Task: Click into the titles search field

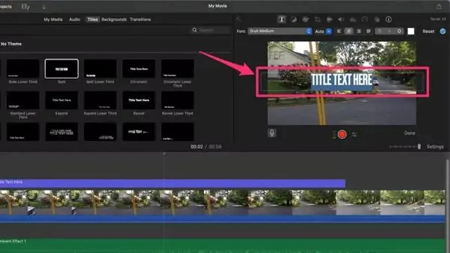Action: 210,30
